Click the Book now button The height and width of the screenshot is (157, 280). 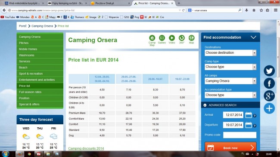pyautogui.click(x=230, y=147)
